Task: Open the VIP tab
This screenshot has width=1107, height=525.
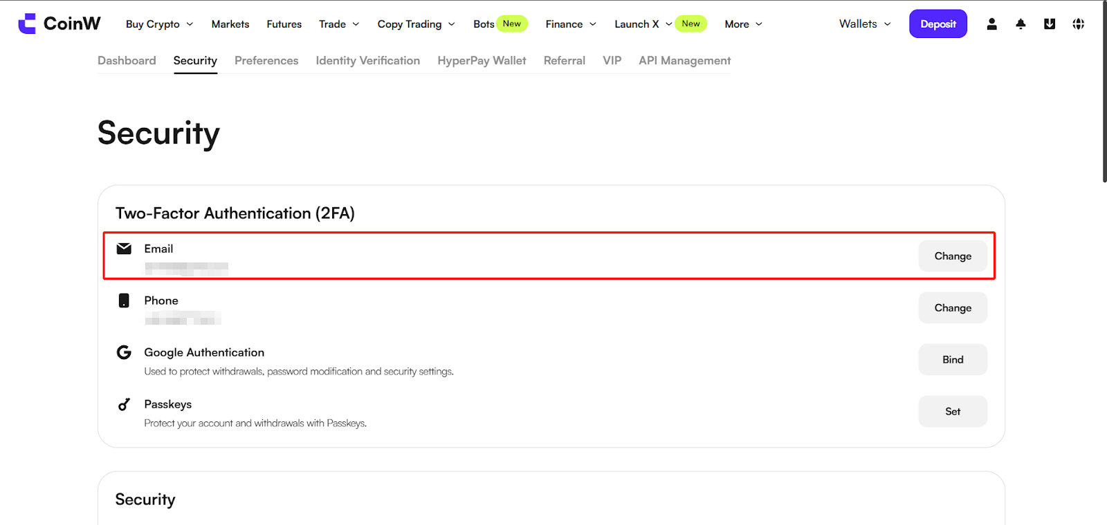Action: 612,61
